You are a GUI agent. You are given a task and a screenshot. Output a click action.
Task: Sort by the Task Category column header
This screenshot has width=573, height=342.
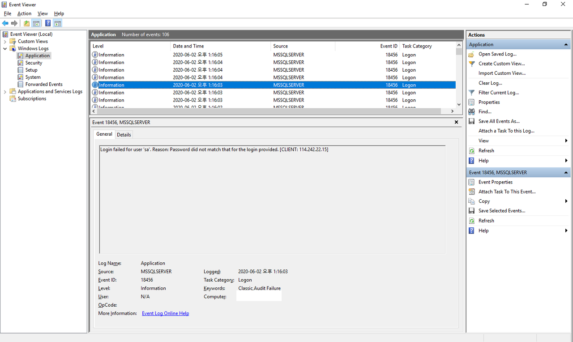pos(428,46)
